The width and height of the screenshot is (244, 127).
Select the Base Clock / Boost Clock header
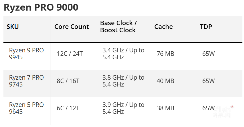118,27
